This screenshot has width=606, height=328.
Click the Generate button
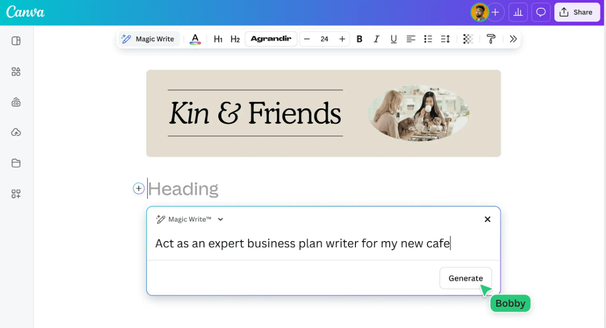click(466, 278)
